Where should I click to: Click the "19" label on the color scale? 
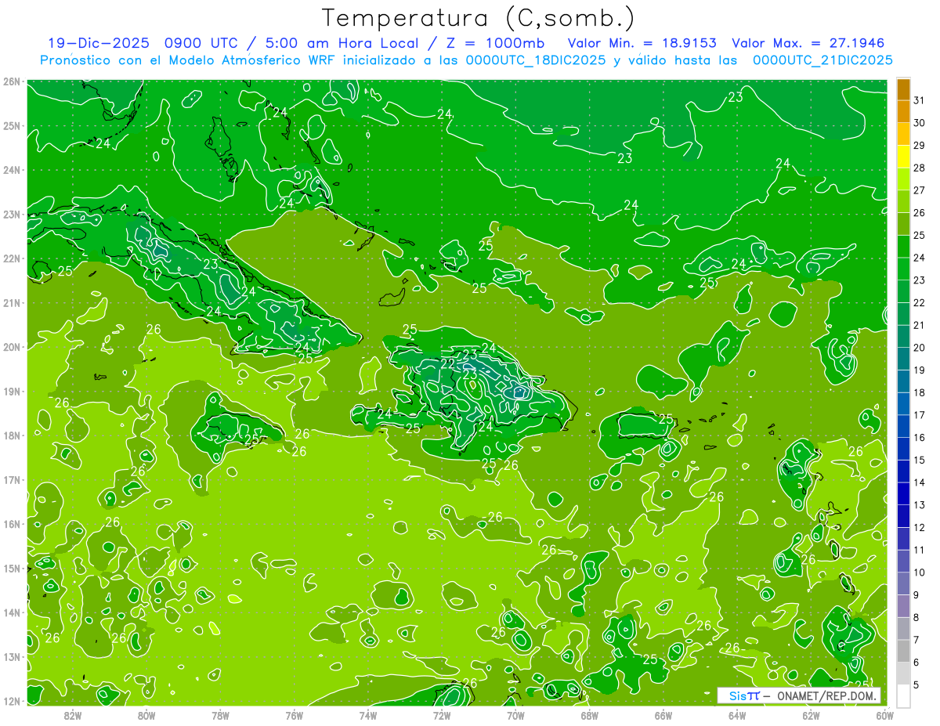click(920, 370)
